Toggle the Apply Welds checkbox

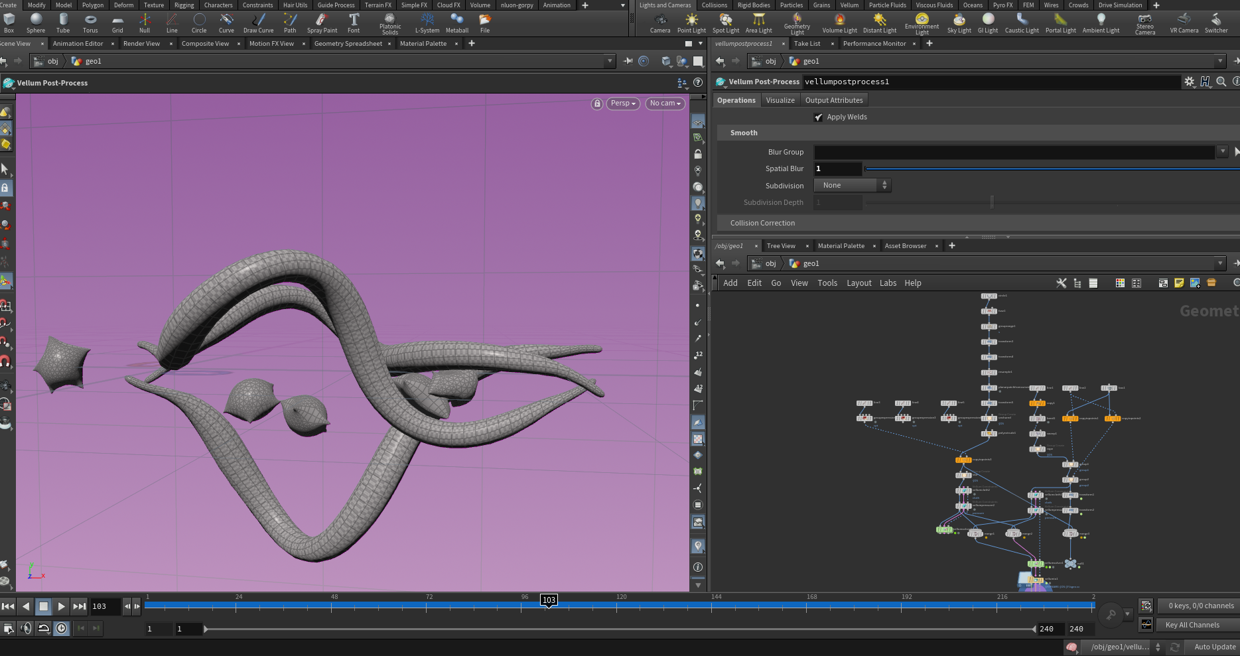coord(819,117)
